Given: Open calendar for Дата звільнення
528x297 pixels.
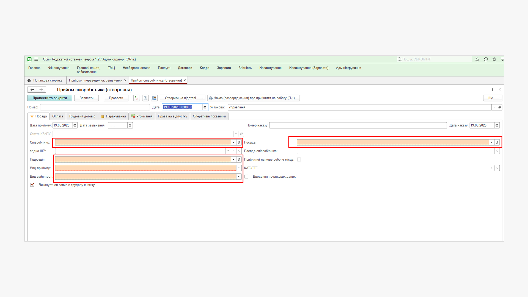Looking at the screenshot, I should 130,125.
